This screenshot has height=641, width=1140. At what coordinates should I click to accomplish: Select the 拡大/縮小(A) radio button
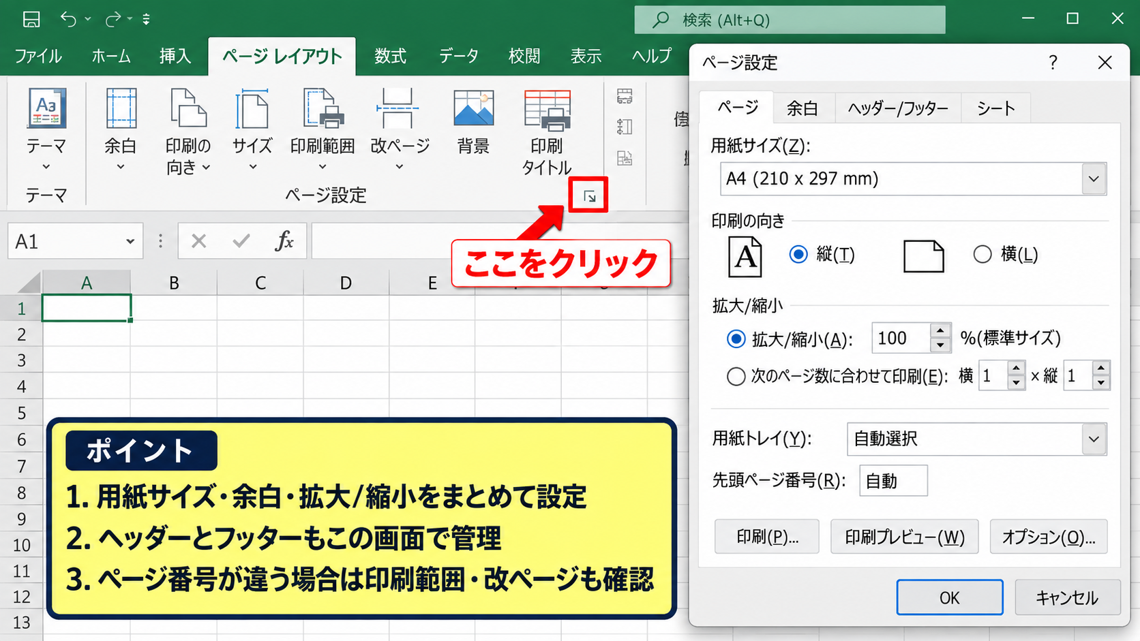pos(736,339)
